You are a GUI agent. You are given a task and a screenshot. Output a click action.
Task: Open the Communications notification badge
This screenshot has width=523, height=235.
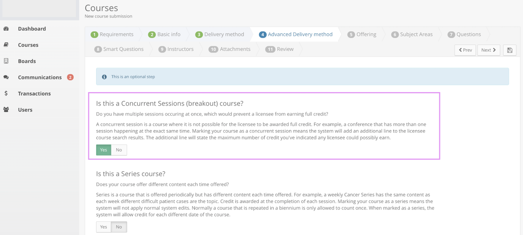[x=70, y=77]
